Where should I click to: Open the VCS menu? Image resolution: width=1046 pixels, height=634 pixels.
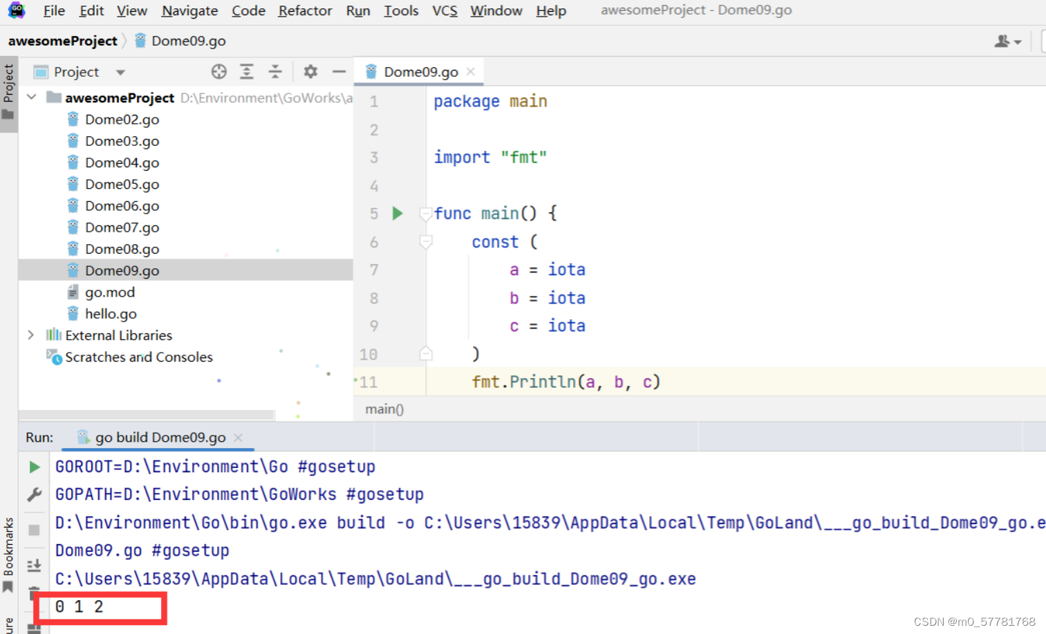tap(445, 11)
